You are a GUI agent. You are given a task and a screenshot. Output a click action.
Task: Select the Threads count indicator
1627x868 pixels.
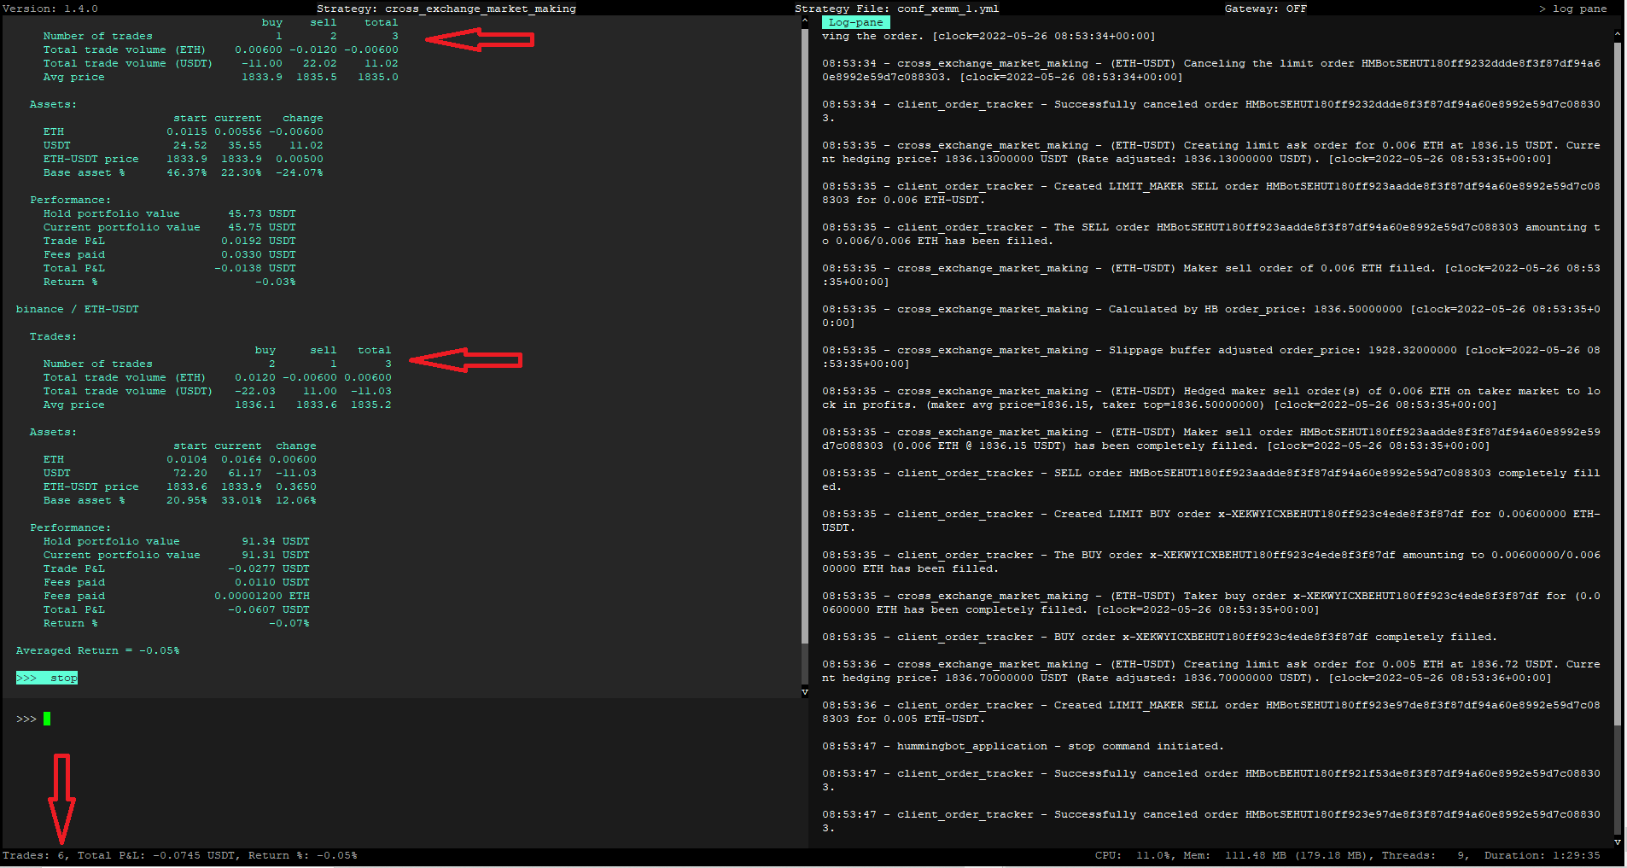(1420, 855)
